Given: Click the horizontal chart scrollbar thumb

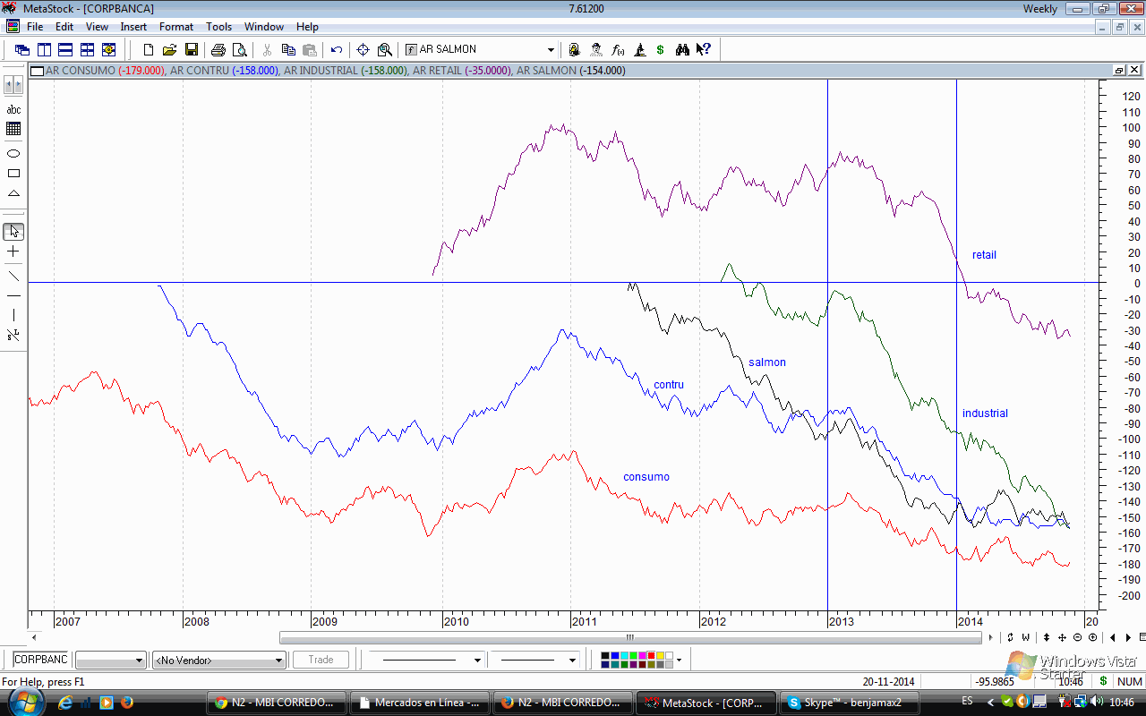Looking at the screenshot, I should pyautogui.click(x=630, y=638).
